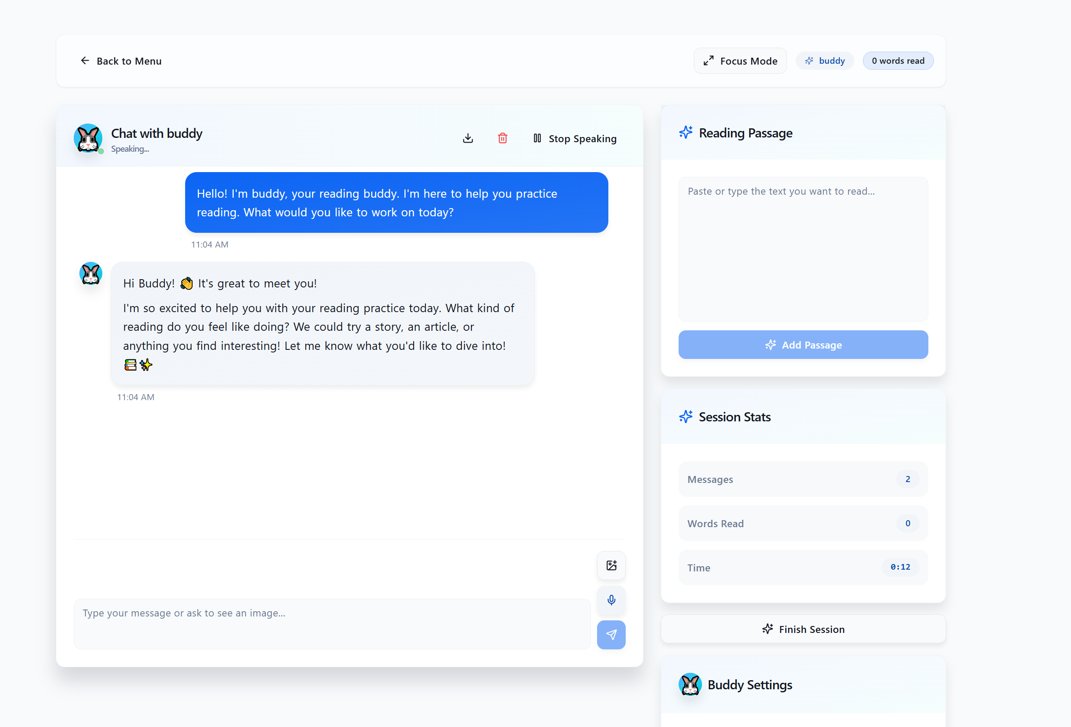Go back to the menu

pos(121,61)
